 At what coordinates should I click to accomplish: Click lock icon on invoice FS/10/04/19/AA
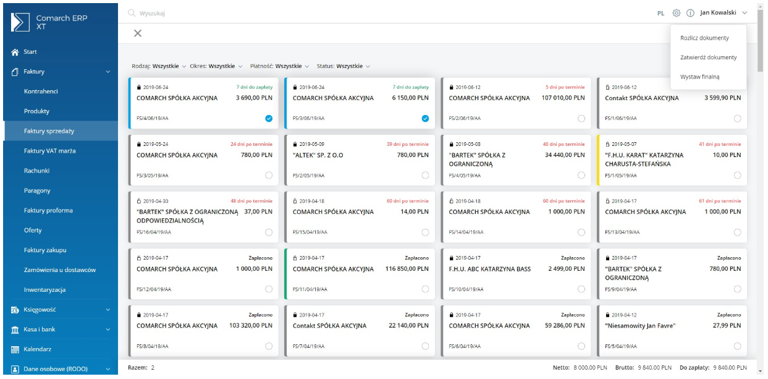[x=451, y=258]
